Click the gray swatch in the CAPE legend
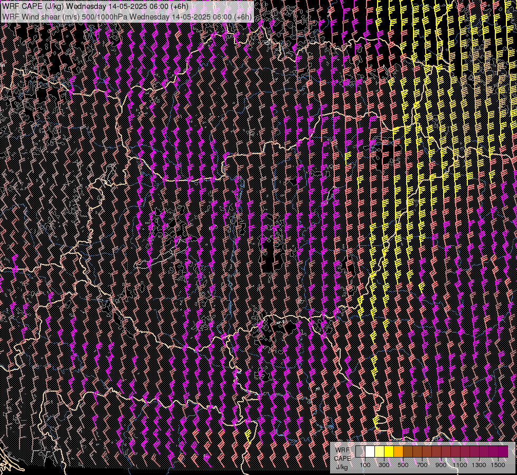 coord(360,452)
